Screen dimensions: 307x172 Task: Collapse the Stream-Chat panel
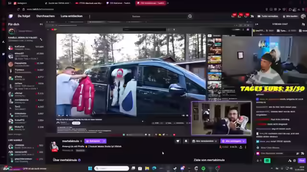257,24
